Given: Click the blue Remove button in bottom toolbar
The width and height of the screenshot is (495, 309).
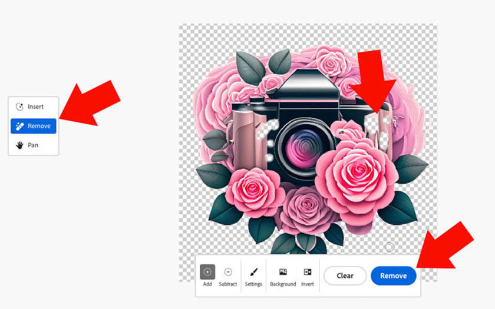Looking at the screenshot, I should click(x=394, y=276).
